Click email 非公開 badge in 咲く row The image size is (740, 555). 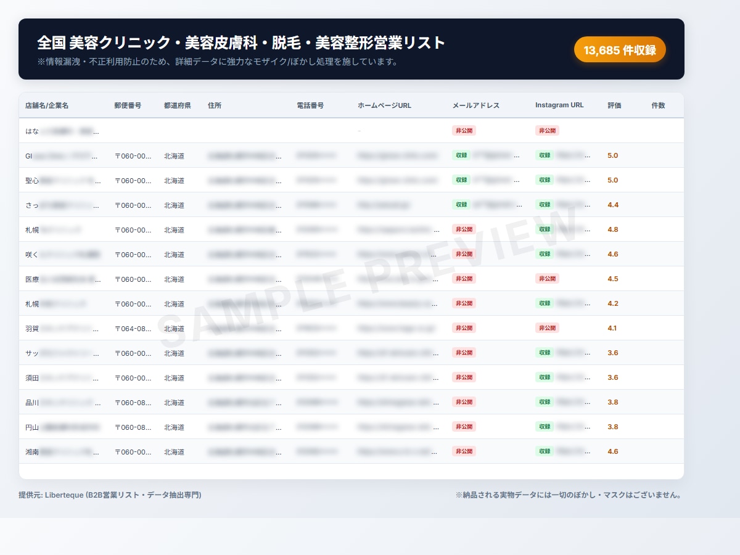click(x=464, y=254)
